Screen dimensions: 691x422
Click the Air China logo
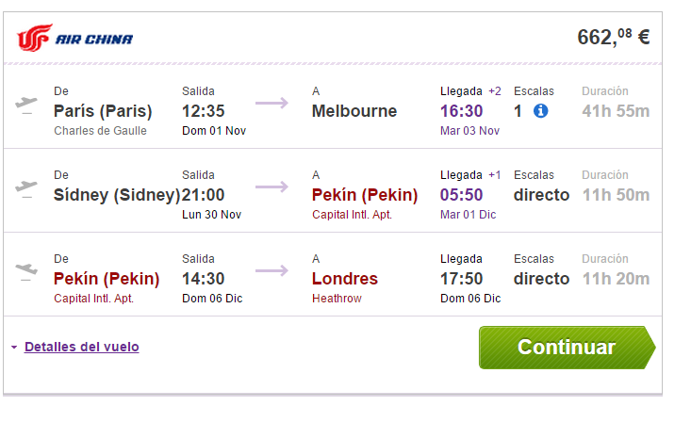click(74, 38)
